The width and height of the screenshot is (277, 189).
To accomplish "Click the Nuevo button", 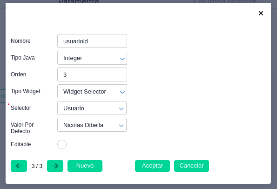I will [x=85, y=166].
